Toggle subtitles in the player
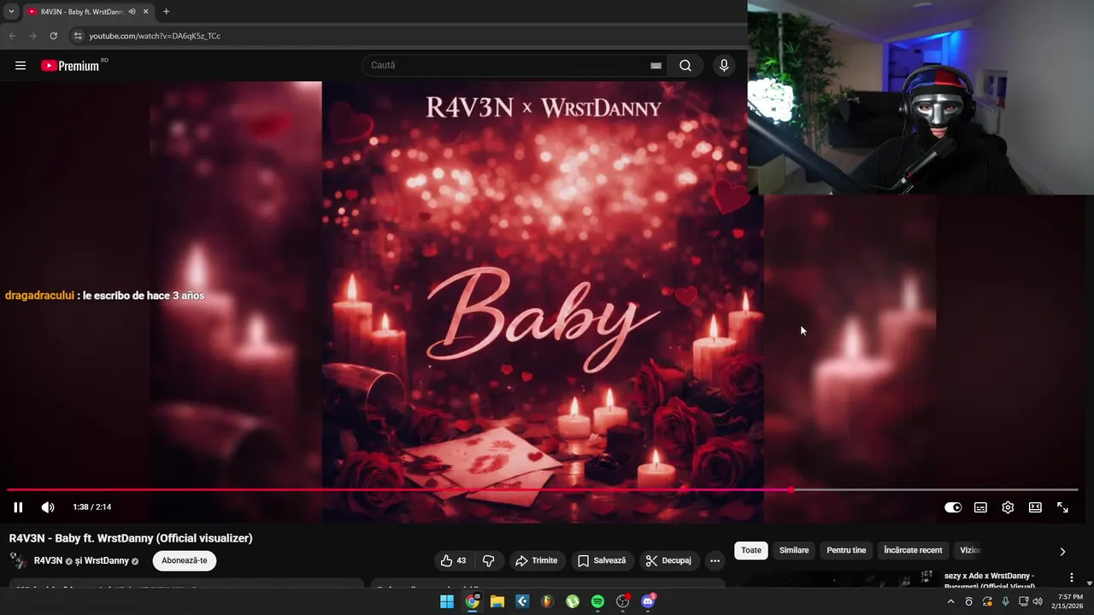Viewport: 1094px width, 615px height. [x=980, y=507]
